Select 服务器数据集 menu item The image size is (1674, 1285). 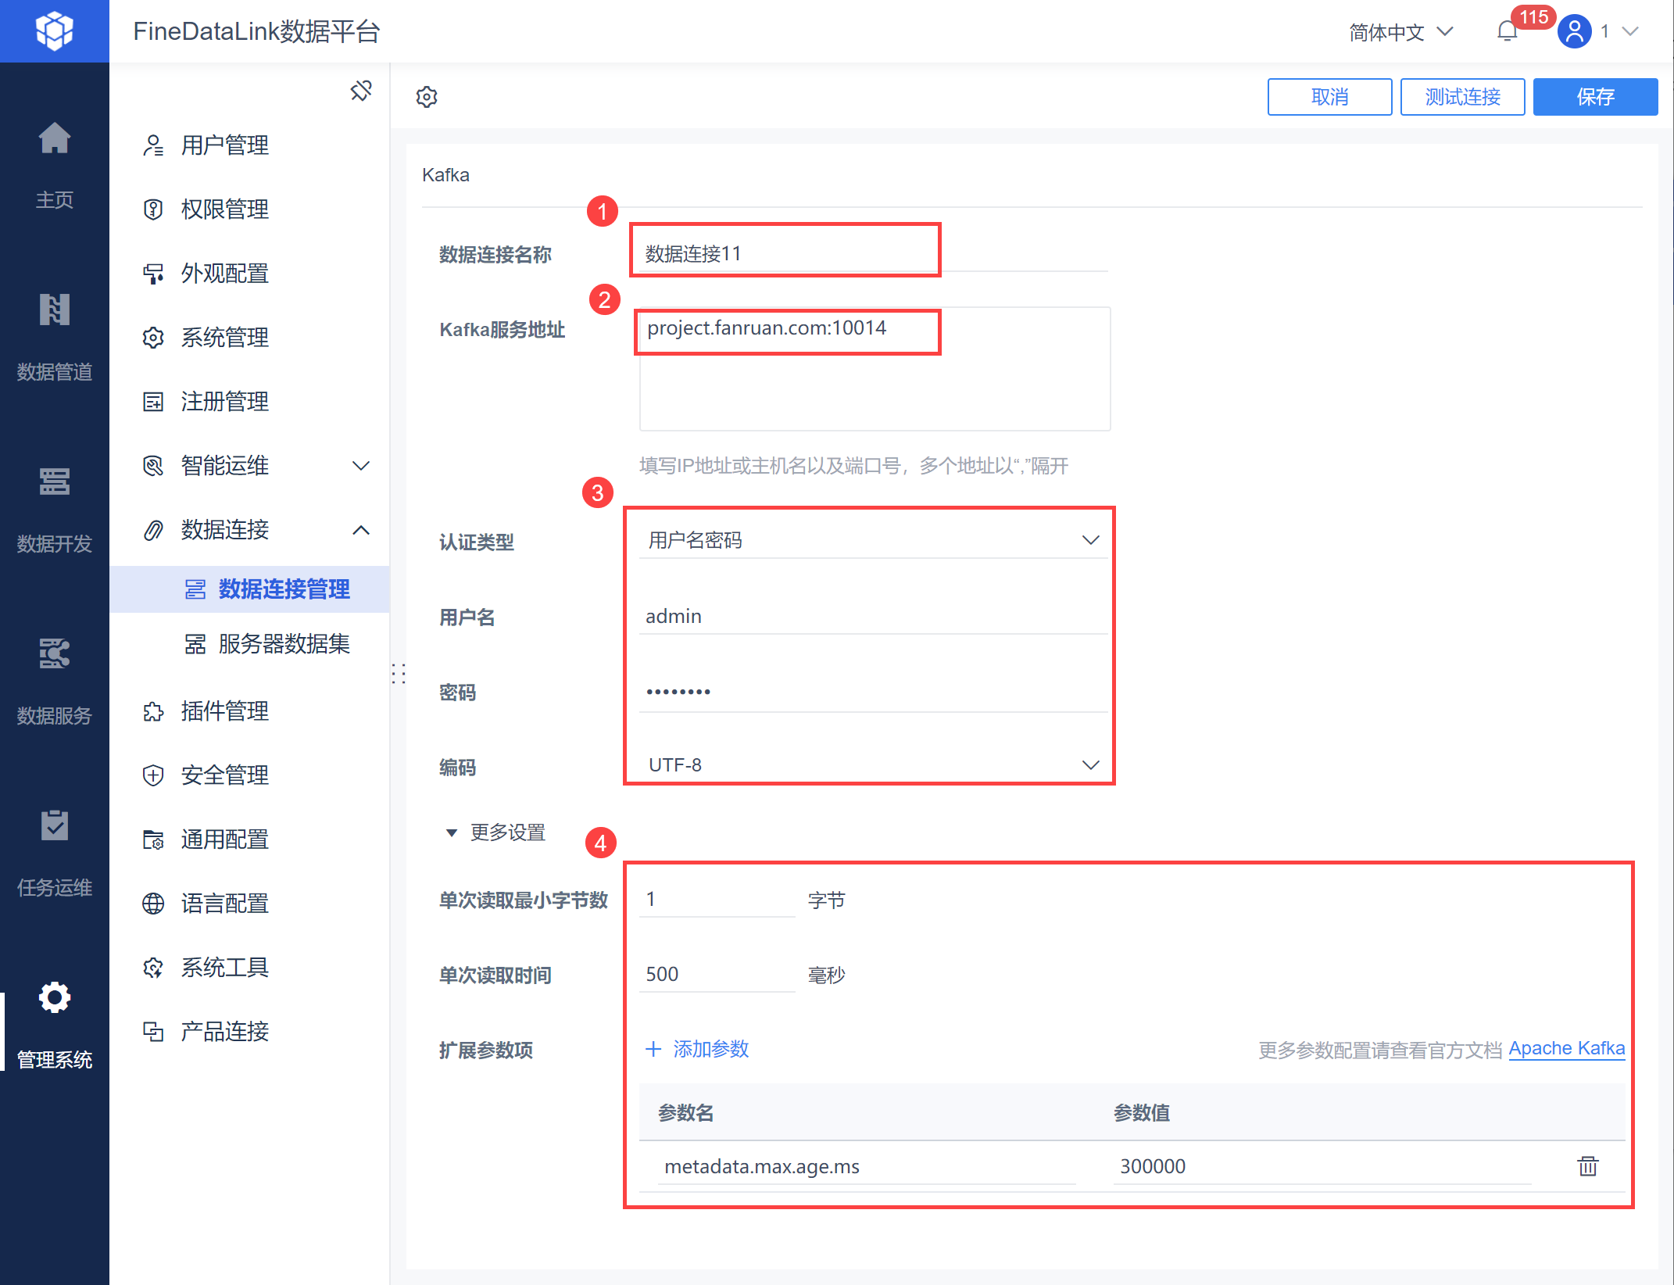284,644
